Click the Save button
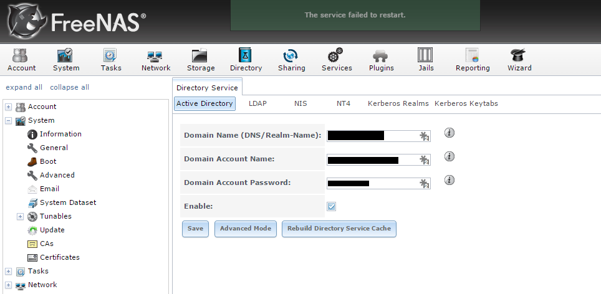This screenshot has width=601, height=294. tap(195, 229)
